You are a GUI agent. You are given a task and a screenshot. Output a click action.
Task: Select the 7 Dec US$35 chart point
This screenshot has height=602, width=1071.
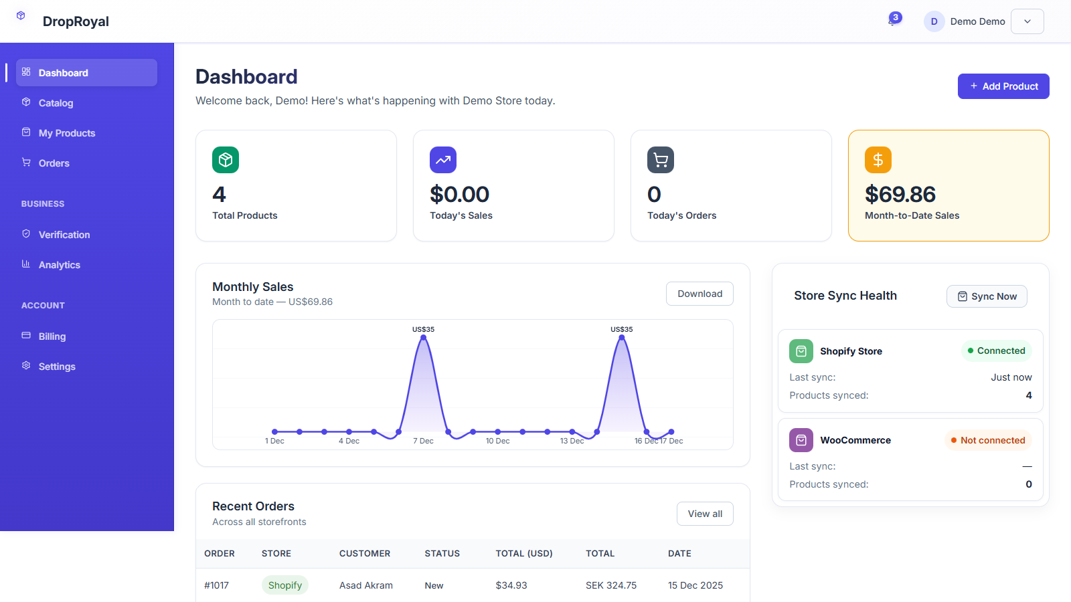point(423,338)
